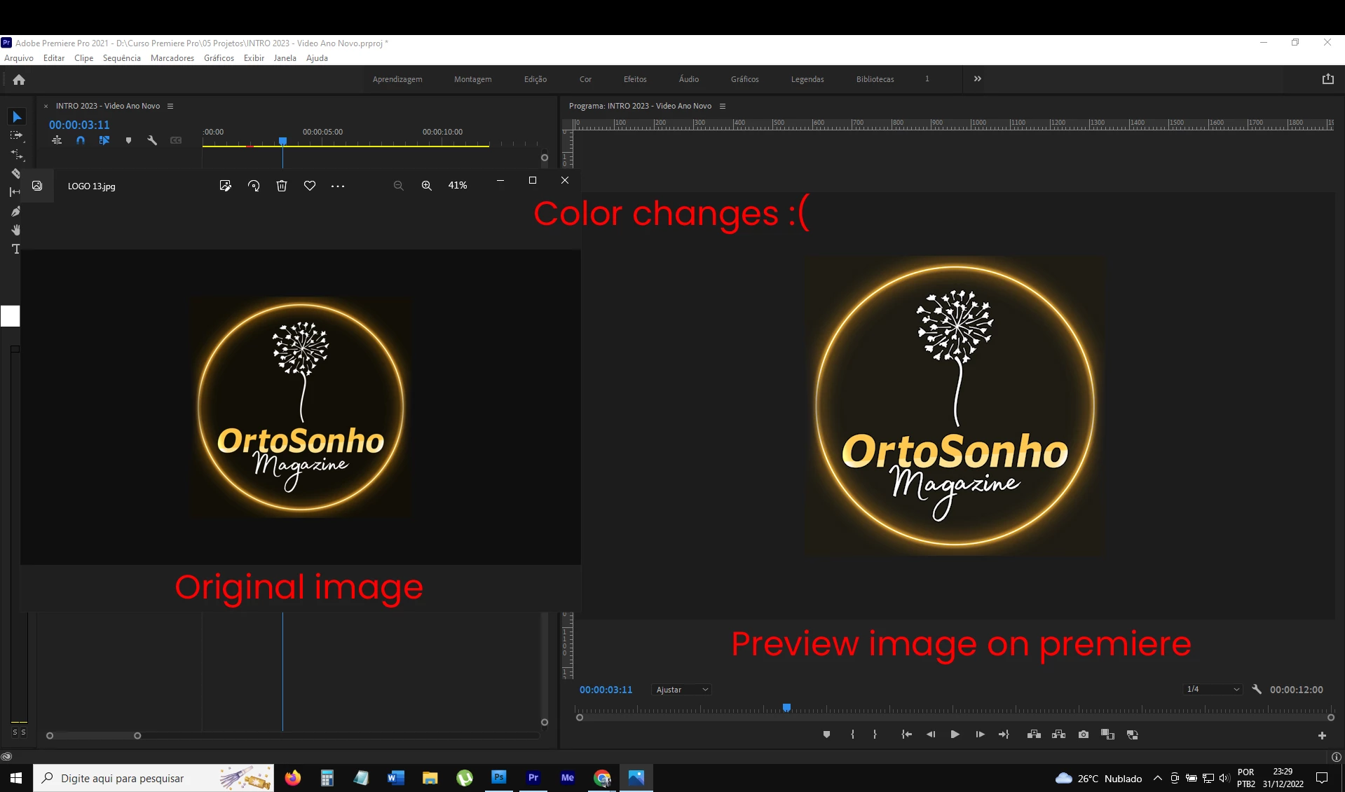Open the Program monitor panel menu
Screen dimensions: 1345x792
pyautogui.click(x=722, y=106)
